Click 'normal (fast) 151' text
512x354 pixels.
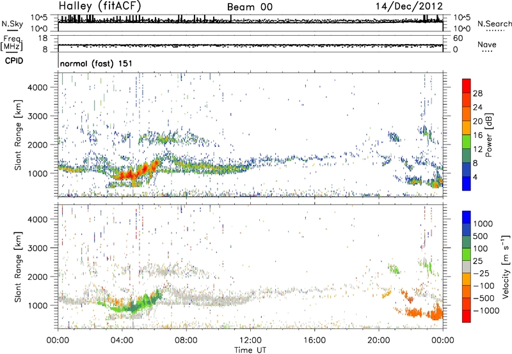tap(97, 63)
